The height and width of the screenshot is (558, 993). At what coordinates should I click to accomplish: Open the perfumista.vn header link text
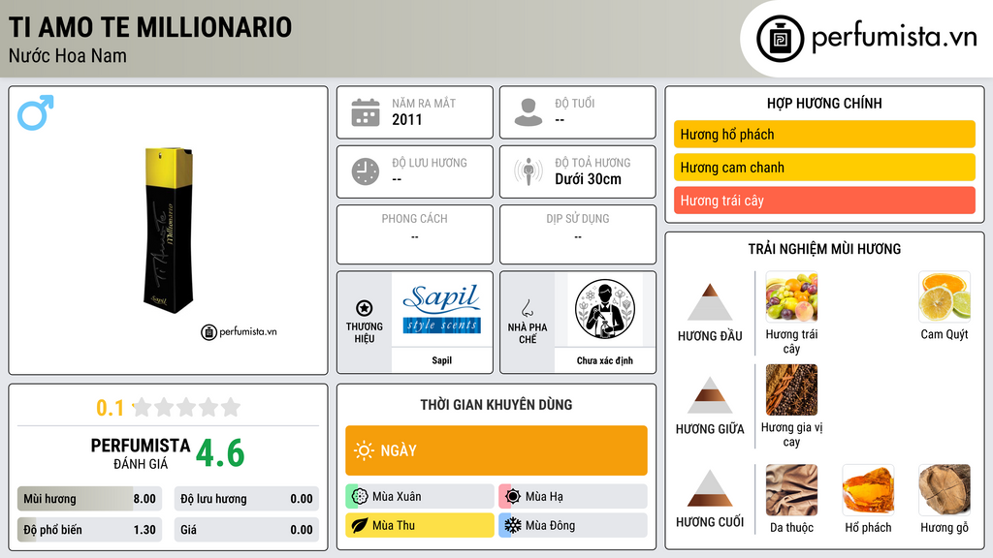tap(894, 37)
